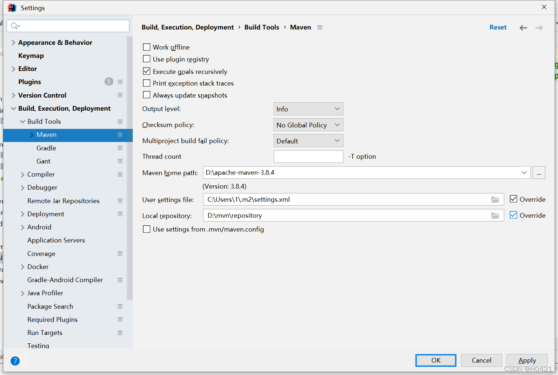Navigate back with the left arrow

pos(523,28)
